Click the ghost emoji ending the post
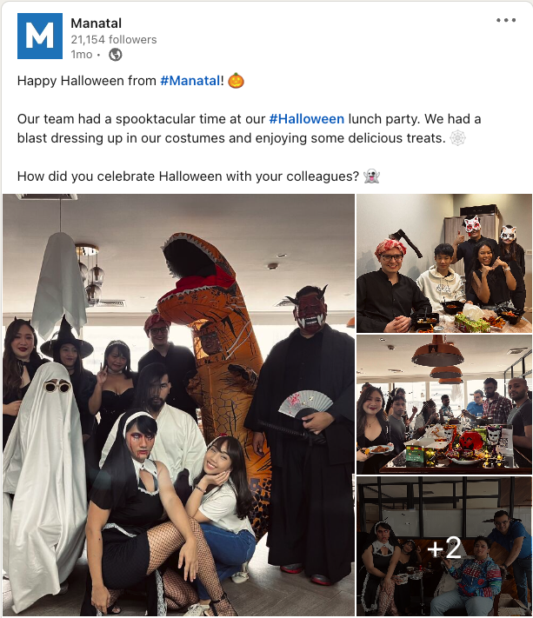 coord(371,176)
